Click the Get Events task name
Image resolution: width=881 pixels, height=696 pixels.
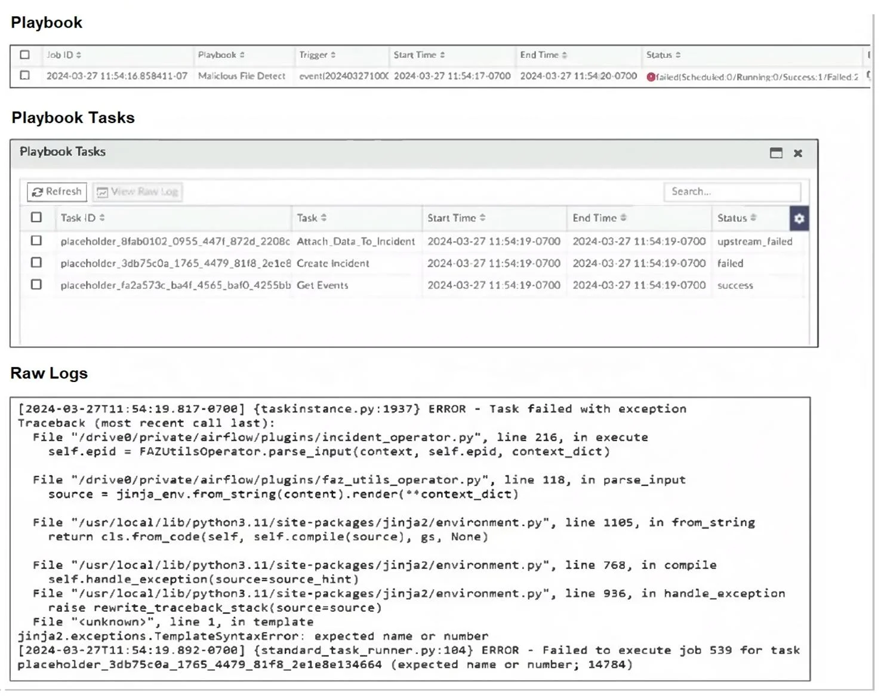(322, 285)
